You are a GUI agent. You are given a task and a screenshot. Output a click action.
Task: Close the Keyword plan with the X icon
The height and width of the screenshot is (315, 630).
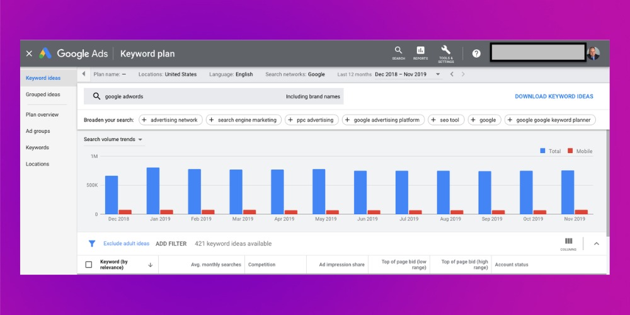(29, 54)
